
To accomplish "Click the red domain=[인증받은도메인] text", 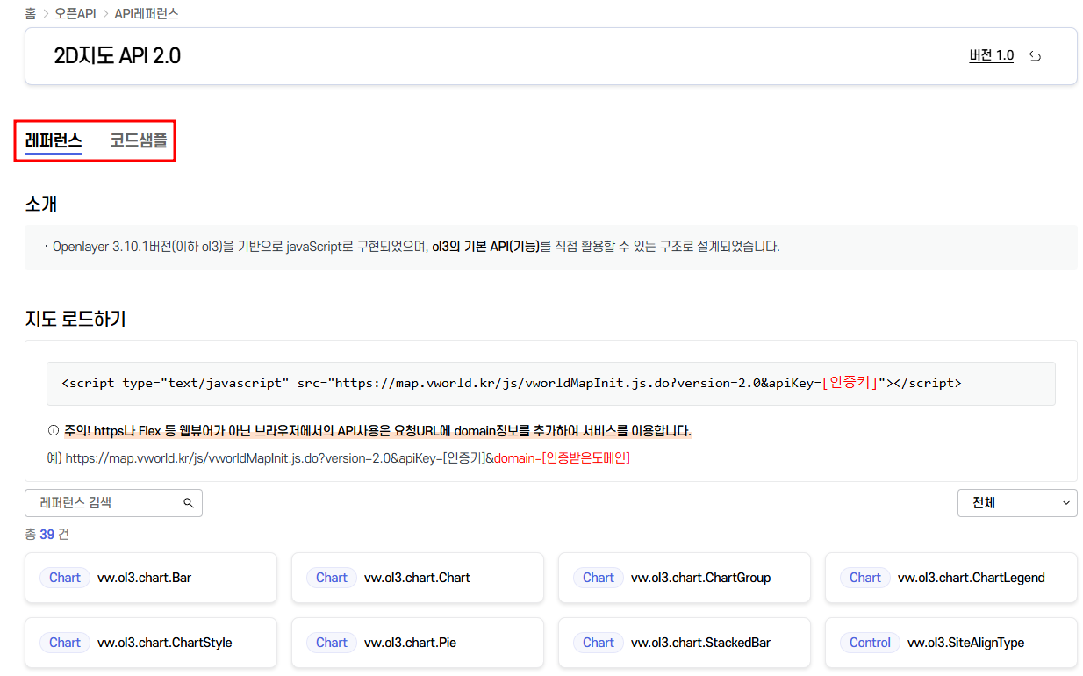I will (562, 457).
